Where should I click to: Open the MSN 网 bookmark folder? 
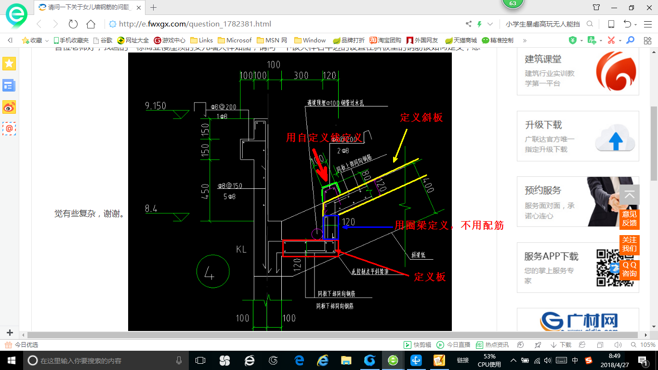[272, 40]
